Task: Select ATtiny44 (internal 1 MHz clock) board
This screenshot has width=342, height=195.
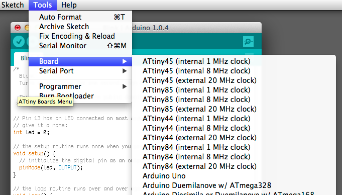Action: pyautogui.click(x=234, y=119)
